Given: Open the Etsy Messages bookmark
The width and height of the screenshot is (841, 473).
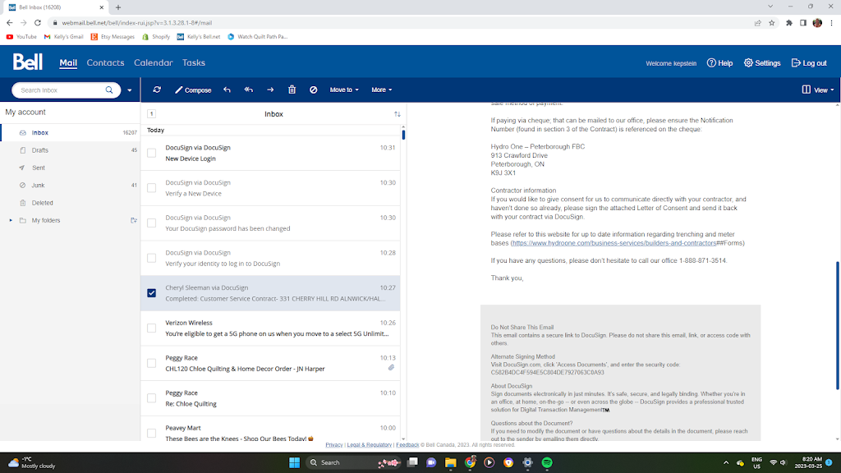Looking at the screenshot, I should pyautogui.click(x=113, y=37).
